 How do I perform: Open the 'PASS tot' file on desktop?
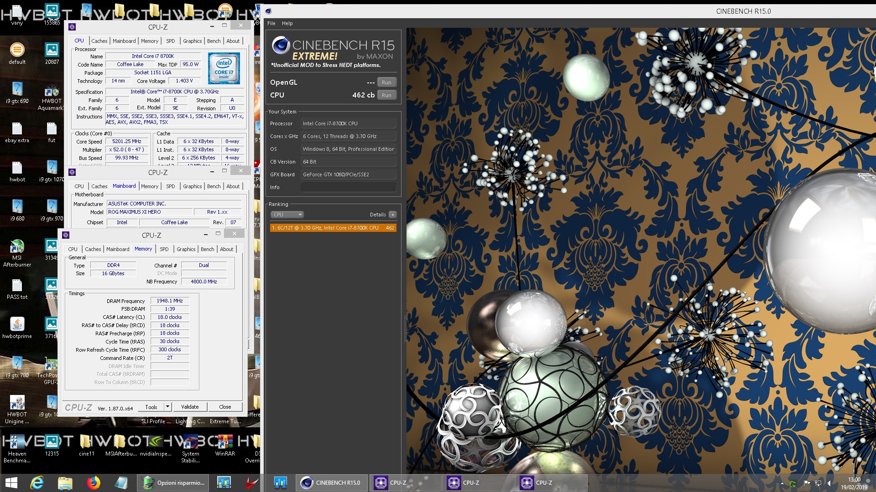(x=17, y=289)
